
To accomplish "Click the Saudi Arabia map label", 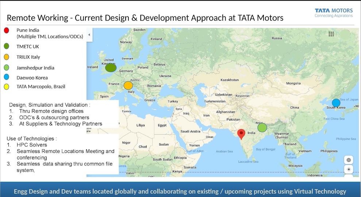I will pos(190,132).
